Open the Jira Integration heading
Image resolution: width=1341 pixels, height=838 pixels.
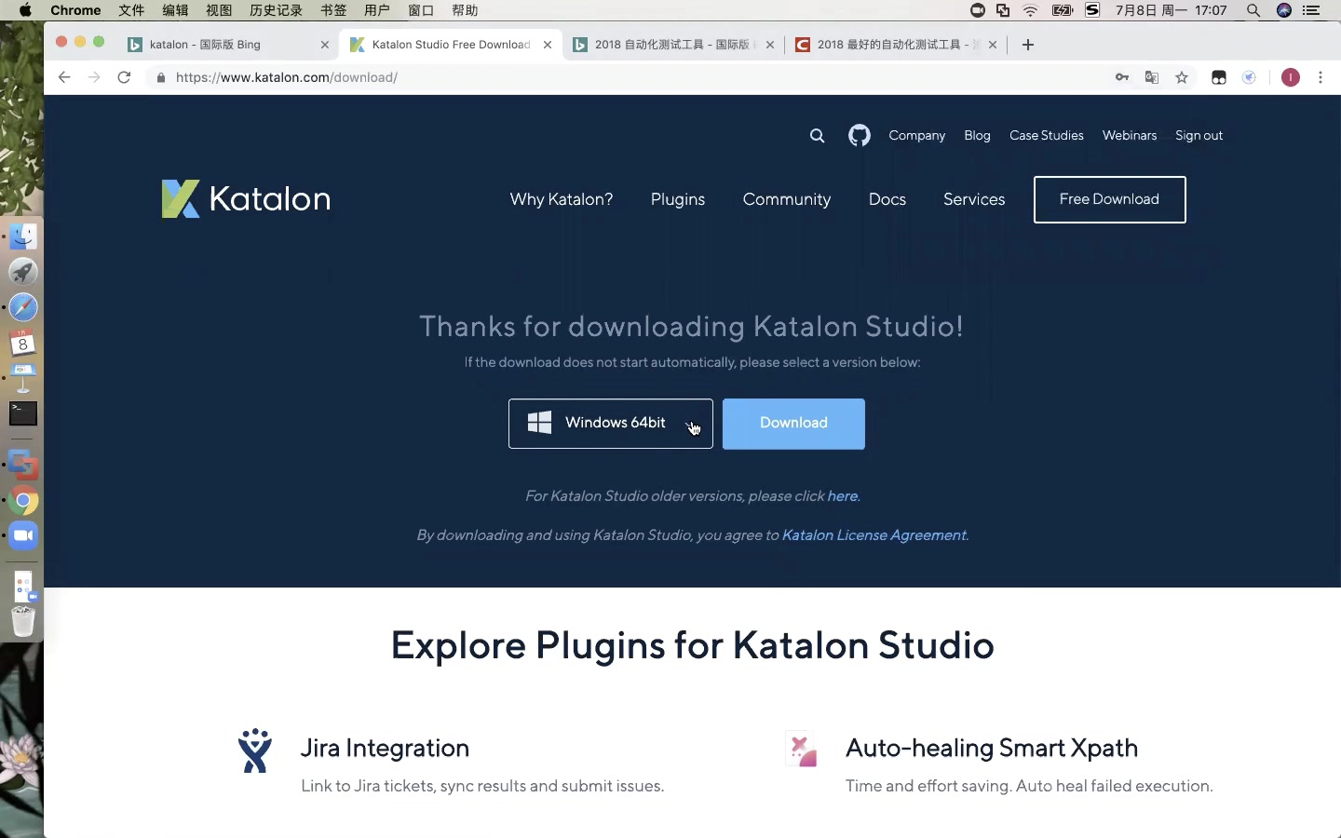(385, 748)
